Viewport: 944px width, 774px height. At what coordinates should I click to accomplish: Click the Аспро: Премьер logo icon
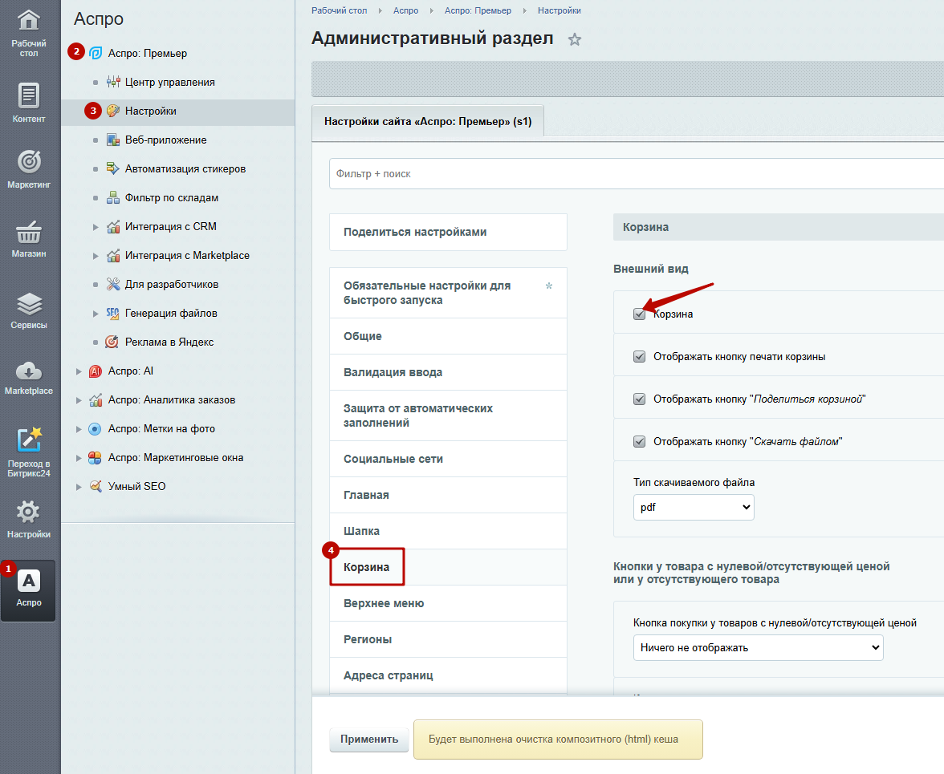pos(95,53)
